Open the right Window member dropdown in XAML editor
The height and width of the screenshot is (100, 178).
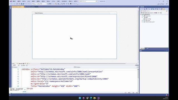[106, 67]
